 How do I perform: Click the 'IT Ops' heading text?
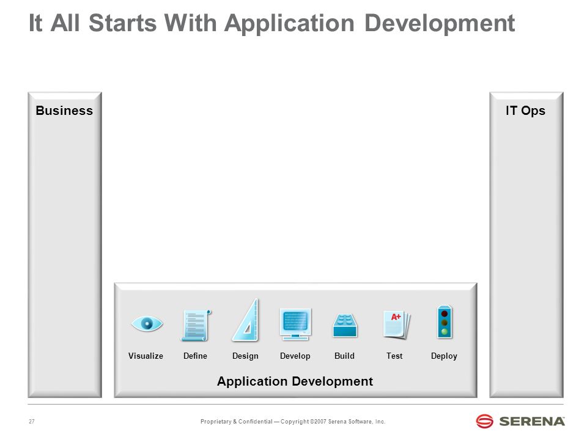pos(525,111)
